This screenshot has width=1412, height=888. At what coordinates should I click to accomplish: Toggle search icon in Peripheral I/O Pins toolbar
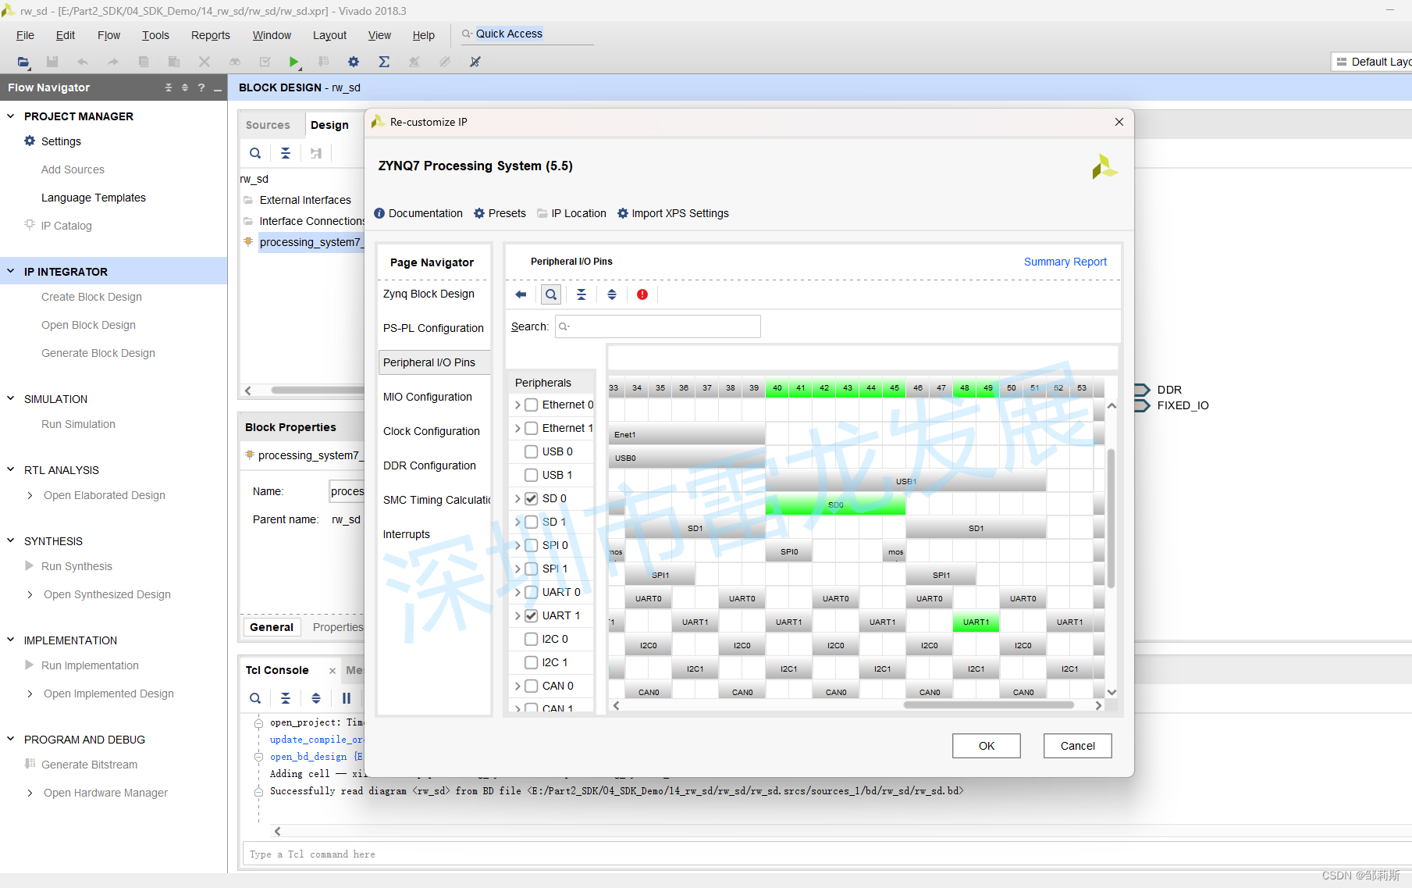click(551, 294)
